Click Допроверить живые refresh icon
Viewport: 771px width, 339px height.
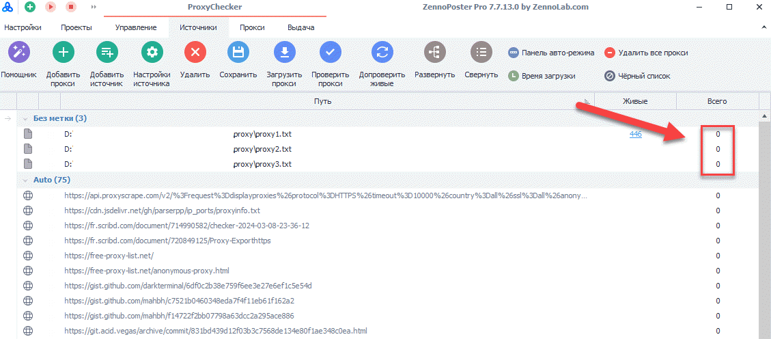[x=382, y=52]
